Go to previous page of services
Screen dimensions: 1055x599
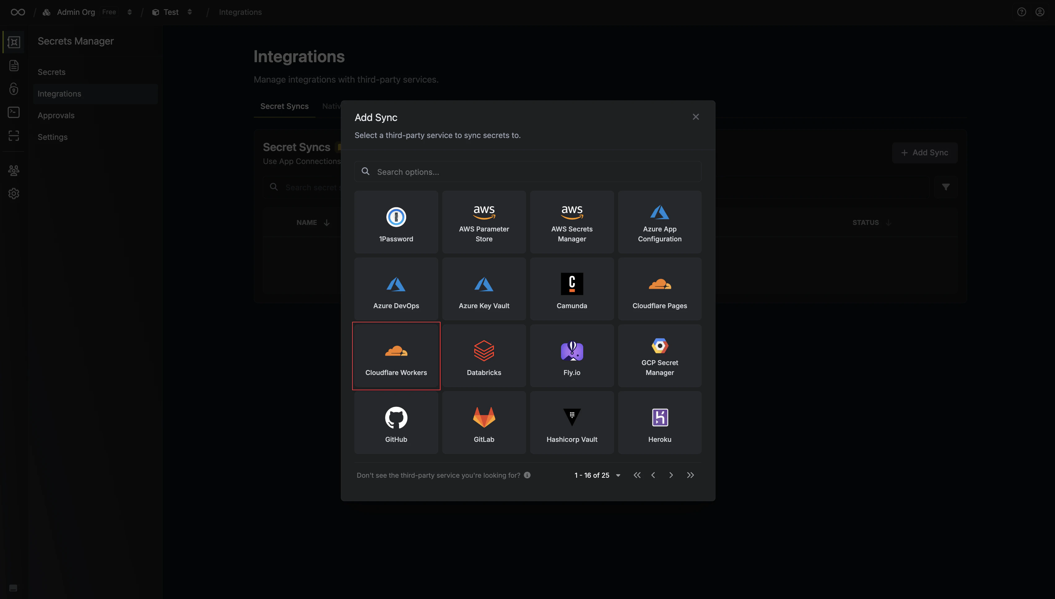[653, 475]
